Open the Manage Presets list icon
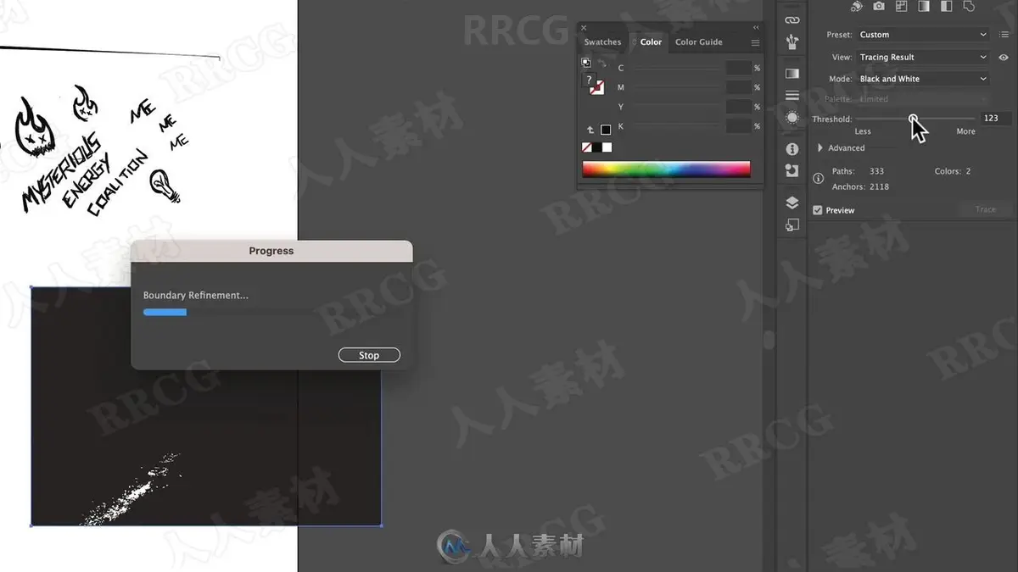 point(1004,35)
